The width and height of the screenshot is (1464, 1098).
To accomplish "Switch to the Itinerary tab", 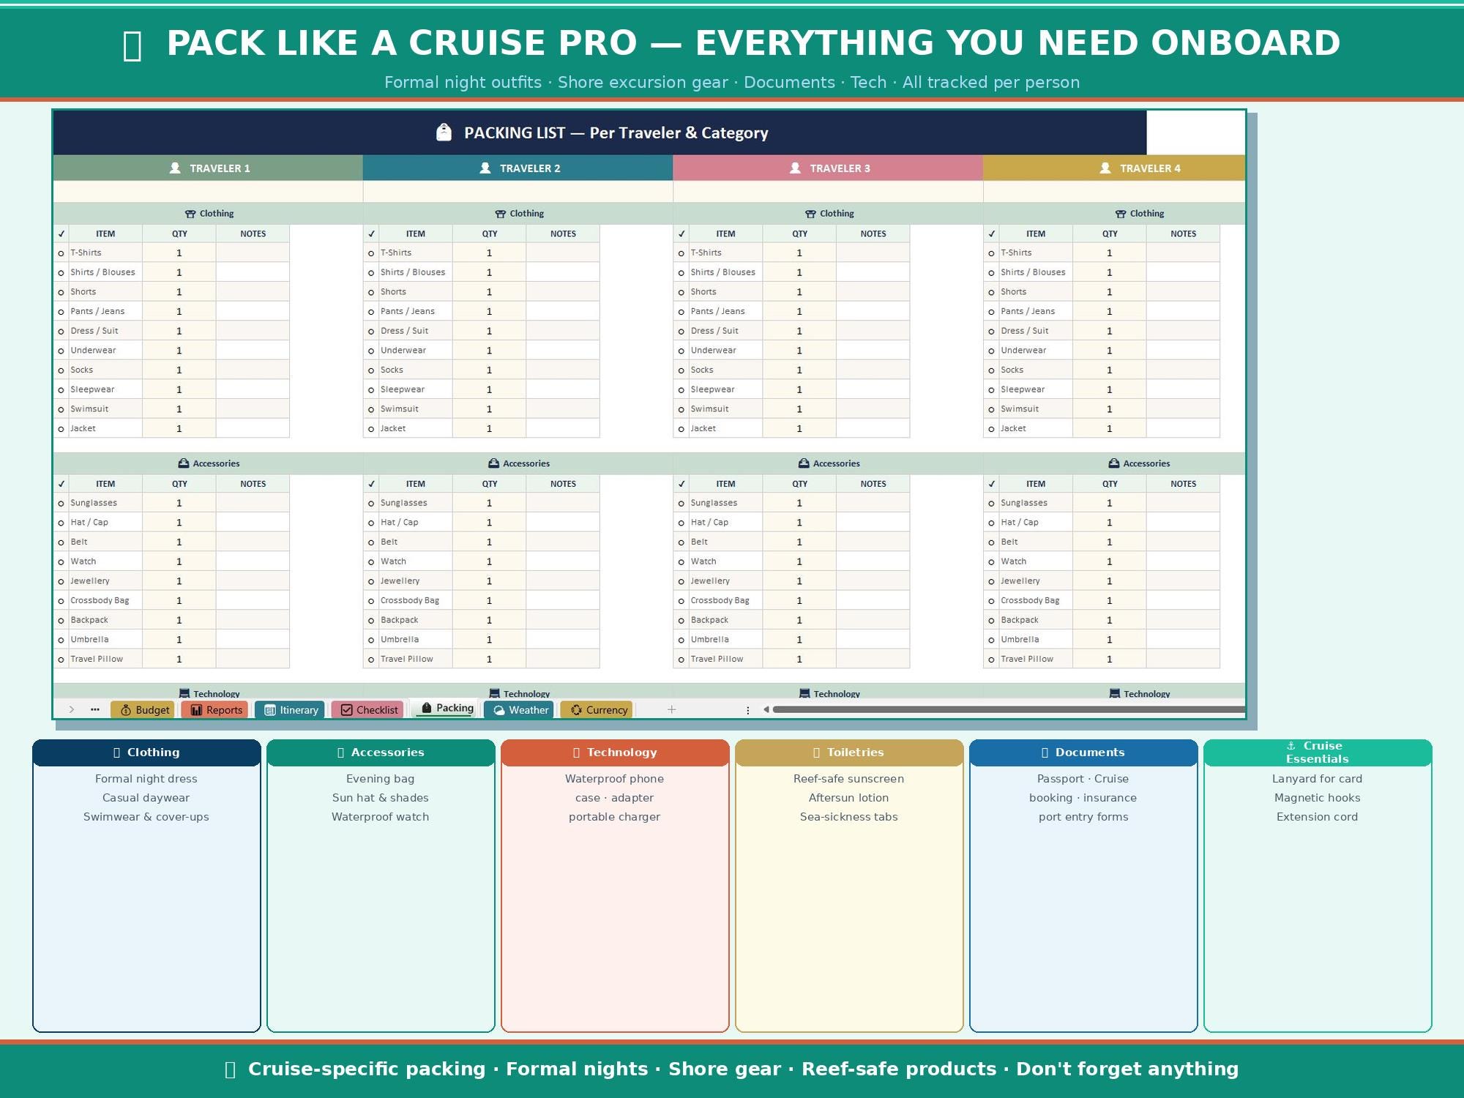I will coord(291,709).
